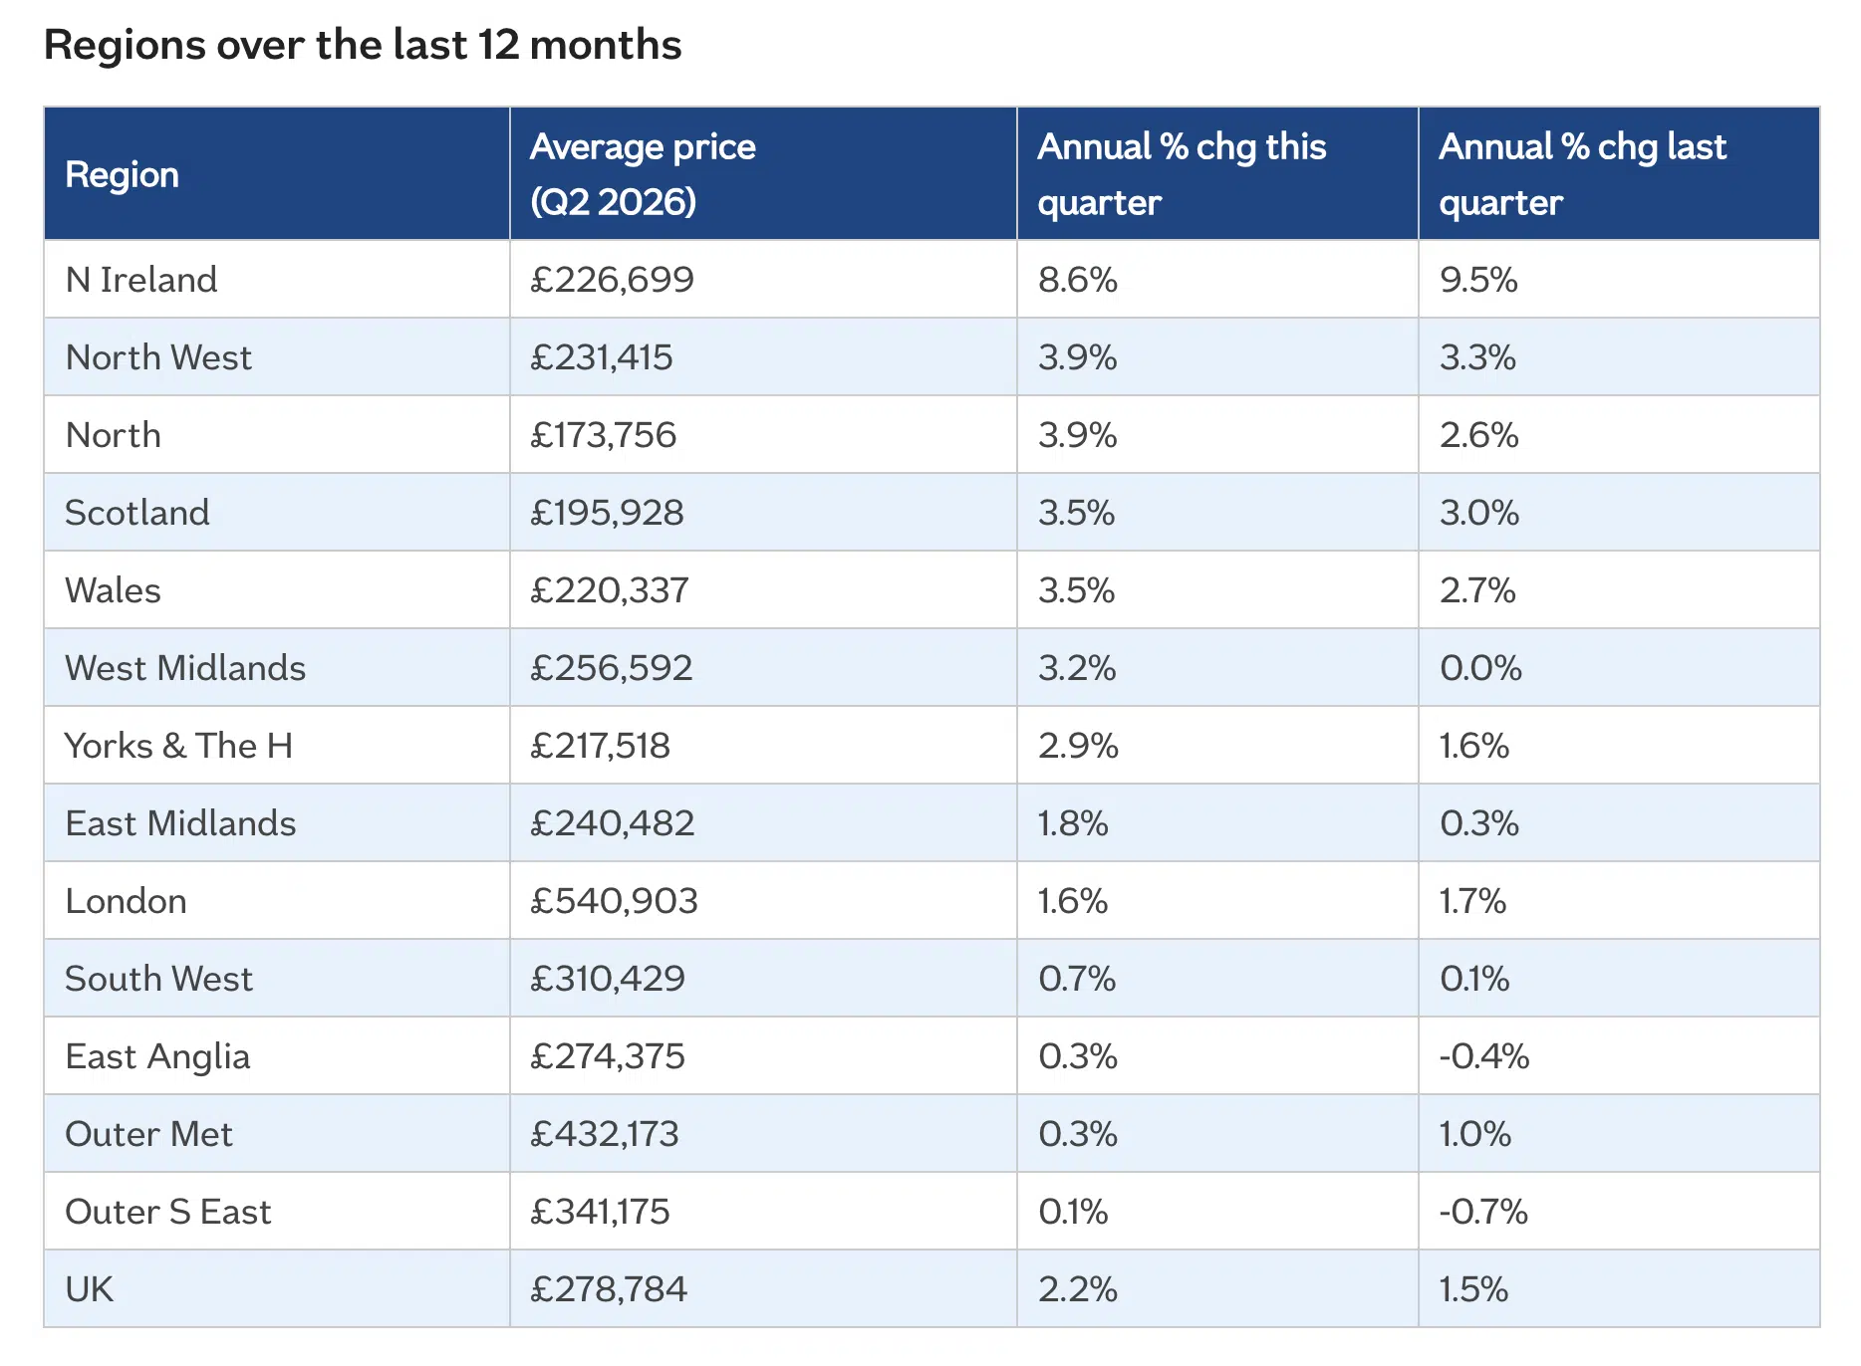
Task: Click the Regions over the last 12 months heading
Action: 363,45
